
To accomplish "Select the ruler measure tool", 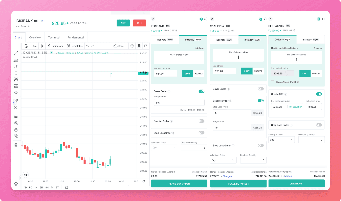I will pos(17,101).
